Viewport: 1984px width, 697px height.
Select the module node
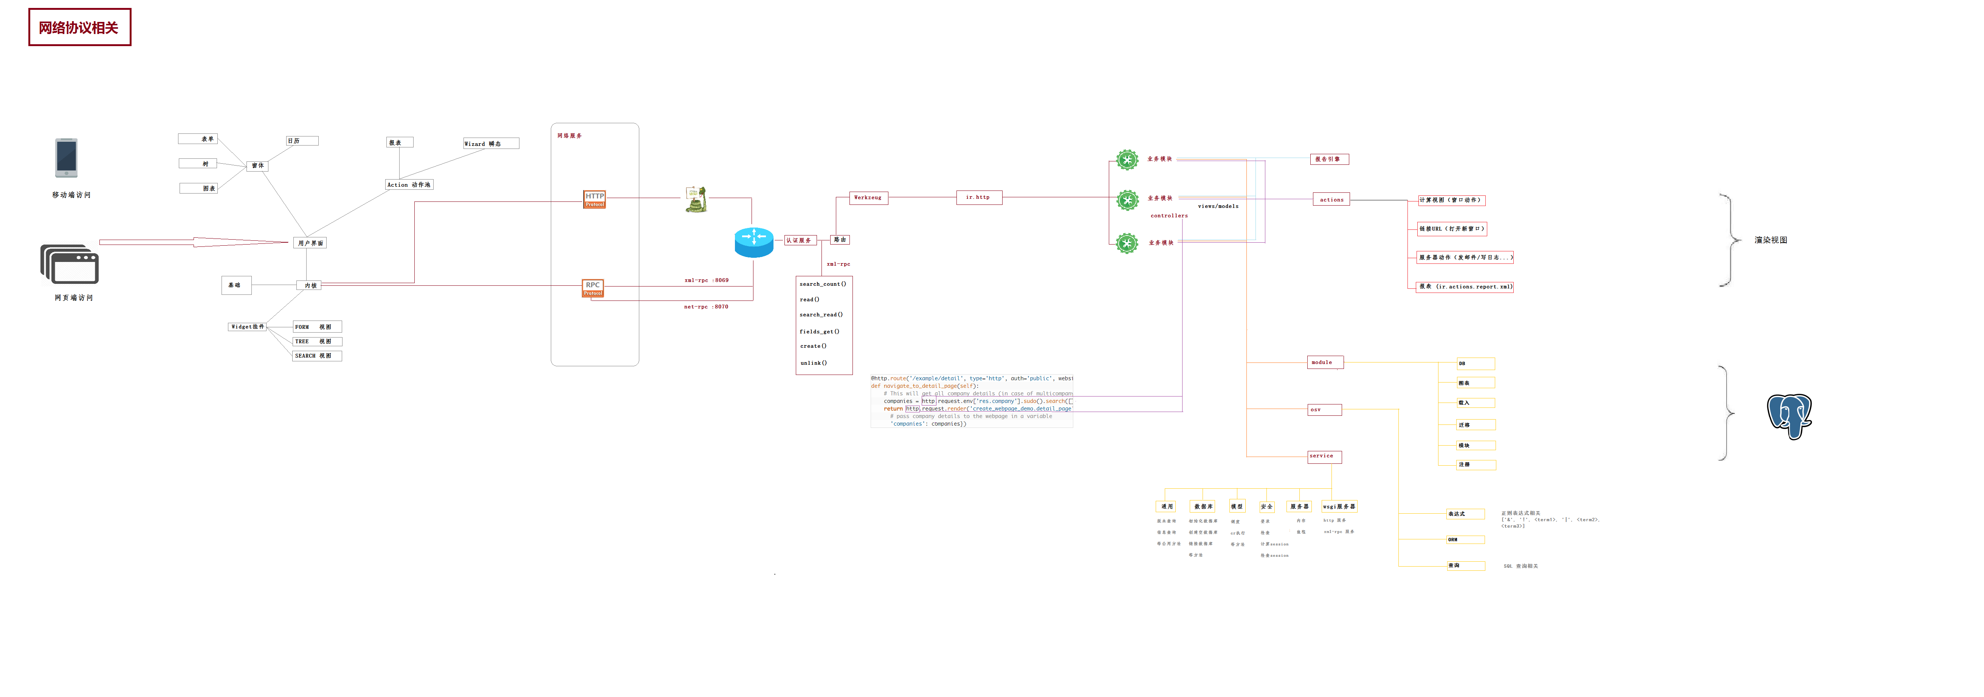1325,363
